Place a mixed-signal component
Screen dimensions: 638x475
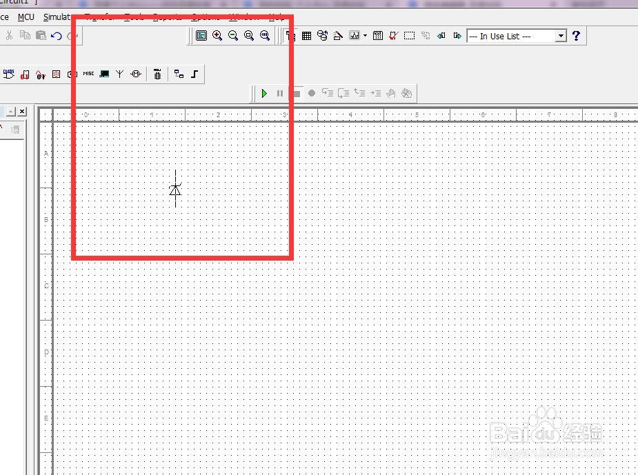pos(41,74)
